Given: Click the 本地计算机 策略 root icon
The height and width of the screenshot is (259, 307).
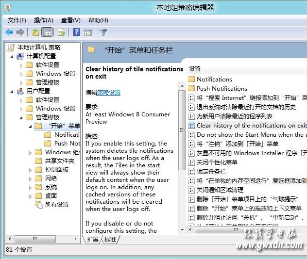Looking at the screenshot, I should 11,48.
